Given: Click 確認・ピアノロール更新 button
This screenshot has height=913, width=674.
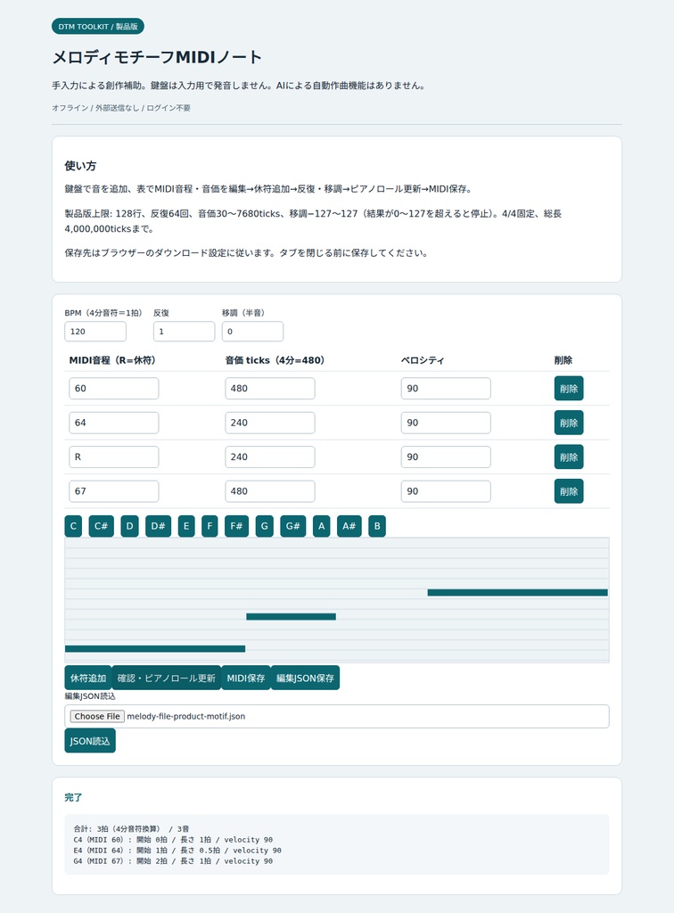Looking at the screenshot, I should 167,678.
